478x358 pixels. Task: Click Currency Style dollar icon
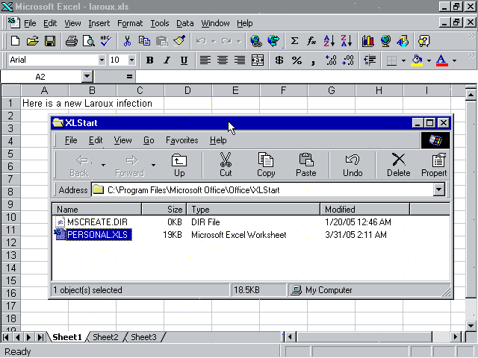(279, 60)
